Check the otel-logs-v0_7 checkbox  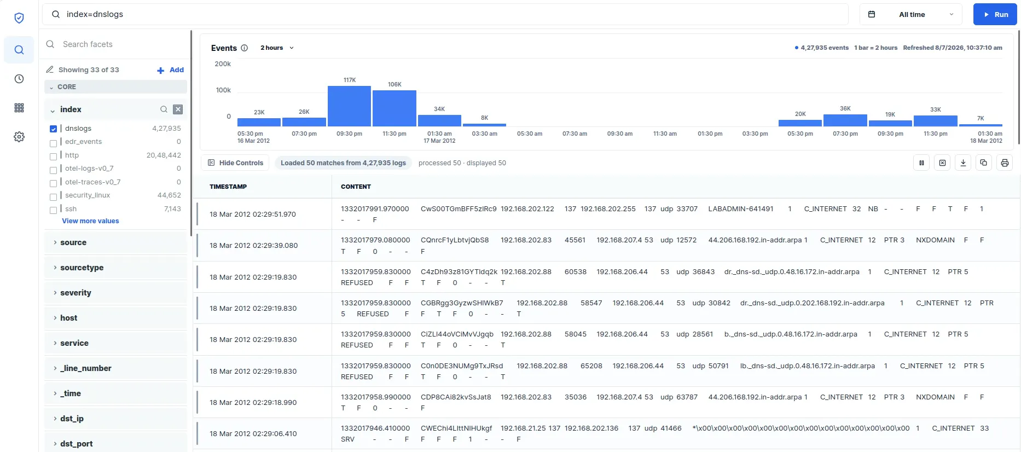point(53,170)
